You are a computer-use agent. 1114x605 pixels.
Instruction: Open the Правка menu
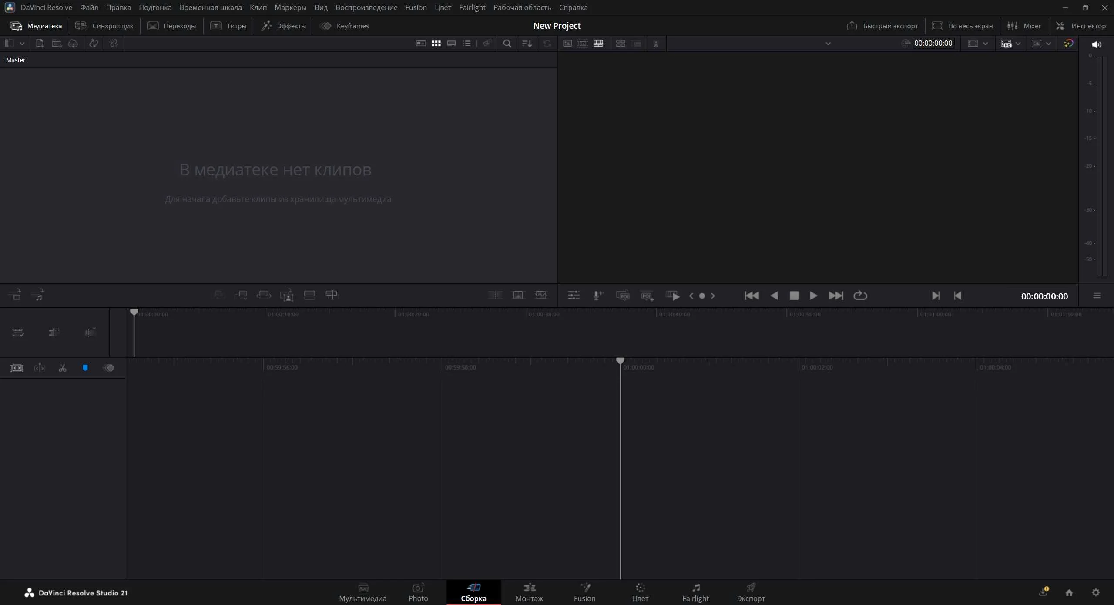tap(118, 7)
